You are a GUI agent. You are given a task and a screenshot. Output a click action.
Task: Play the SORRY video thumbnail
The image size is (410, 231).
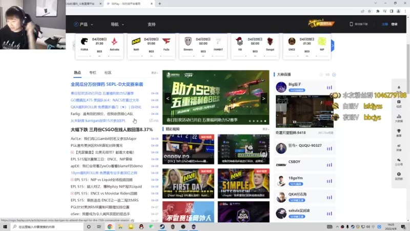pyautogui.click(x=188, y=149)
